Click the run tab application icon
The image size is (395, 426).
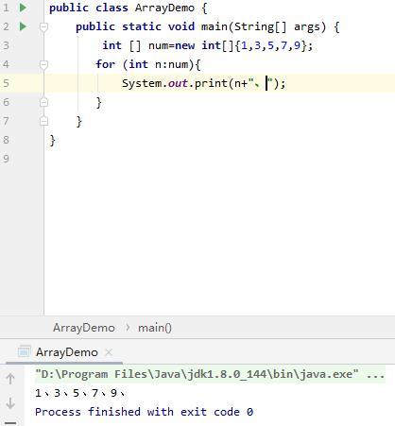(25, 351)
